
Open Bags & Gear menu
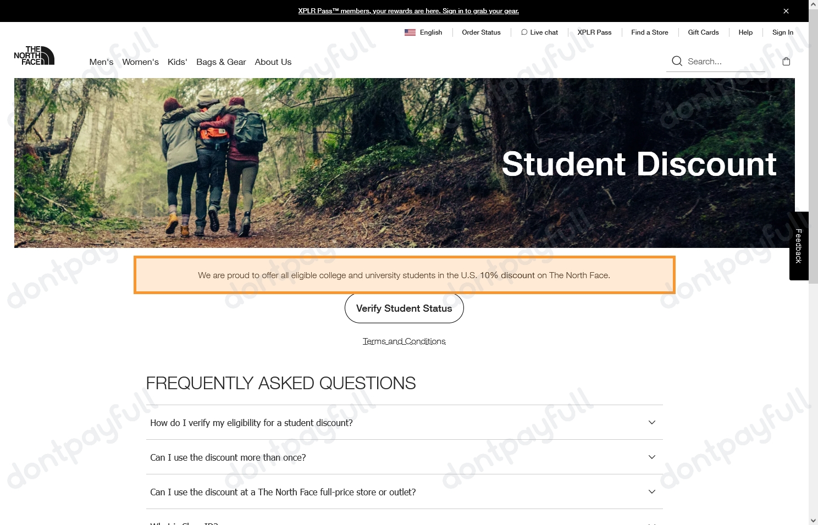pyautogui.click(x=221, y=62)
